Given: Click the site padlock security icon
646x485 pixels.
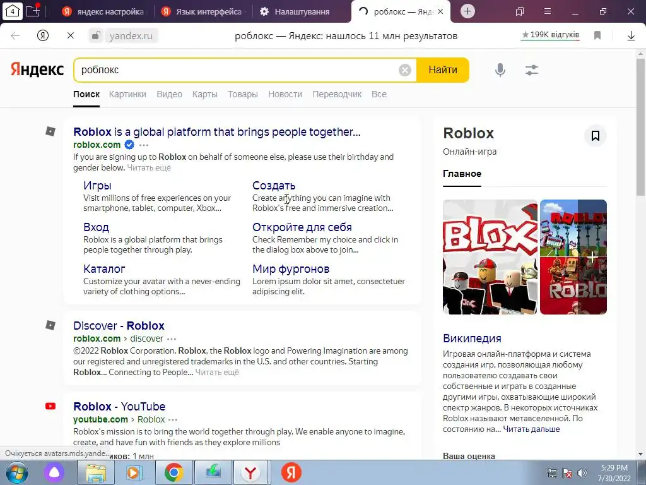Looking at the screenshot, I should (x=95, y=35).
